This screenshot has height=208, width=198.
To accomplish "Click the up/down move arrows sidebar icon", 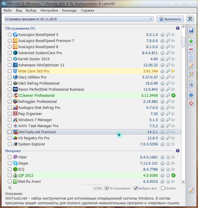I will pyautogui.click(x=191, y=57).
